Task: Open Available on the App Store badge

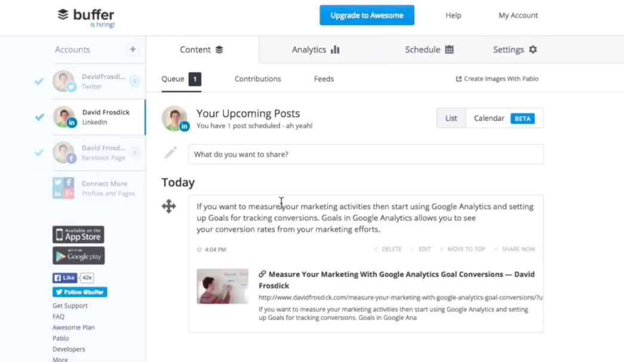Action: [x=78, y=234]
